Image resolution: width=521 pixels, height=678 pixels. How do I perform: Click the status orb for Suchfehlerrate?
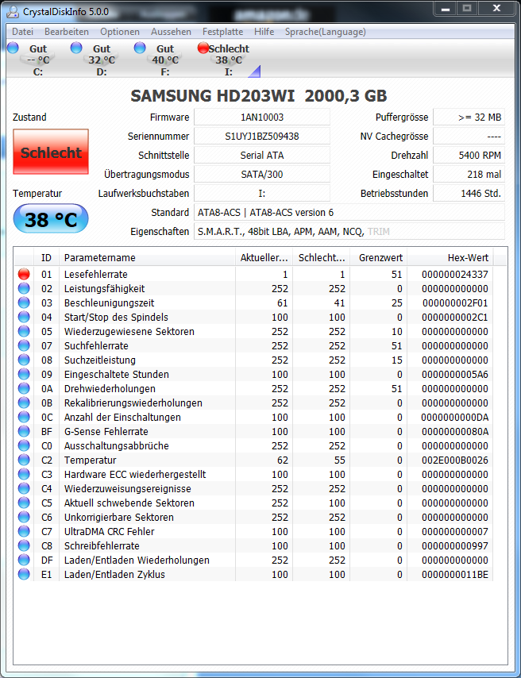24,345
